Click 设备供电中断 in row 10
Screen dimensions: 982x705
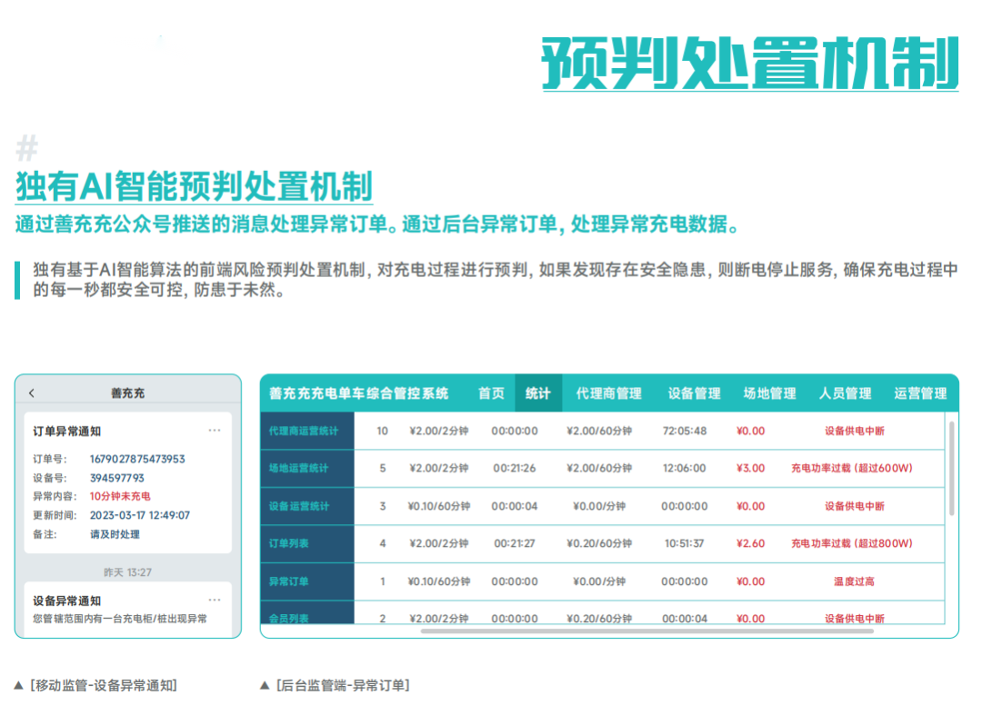tap(854, 431)
